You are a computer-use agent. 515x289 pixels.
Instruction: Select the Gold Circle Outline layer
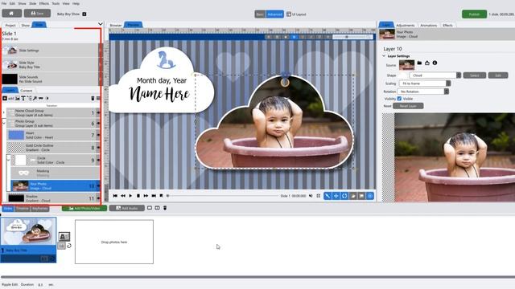pyautogui.click(x=52, y=148)
